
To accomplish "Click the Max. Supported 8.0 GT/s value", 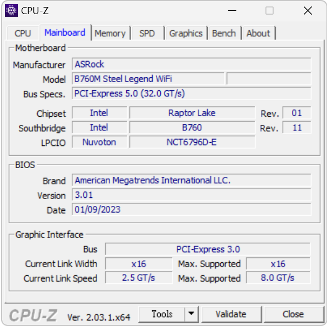I will (278, 278).
